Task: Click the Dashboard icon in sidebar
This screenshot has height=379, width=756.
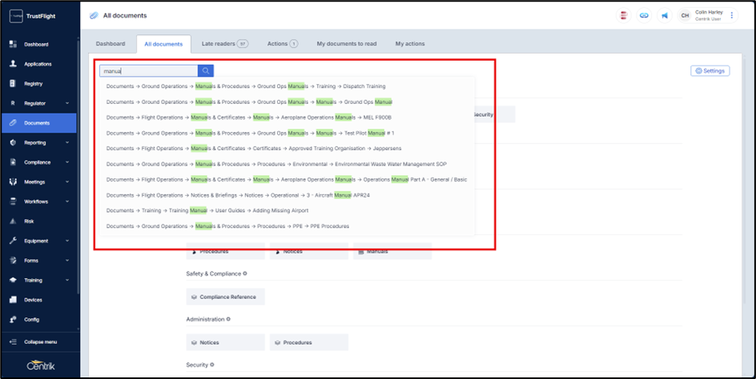Action: click(13, 44)
